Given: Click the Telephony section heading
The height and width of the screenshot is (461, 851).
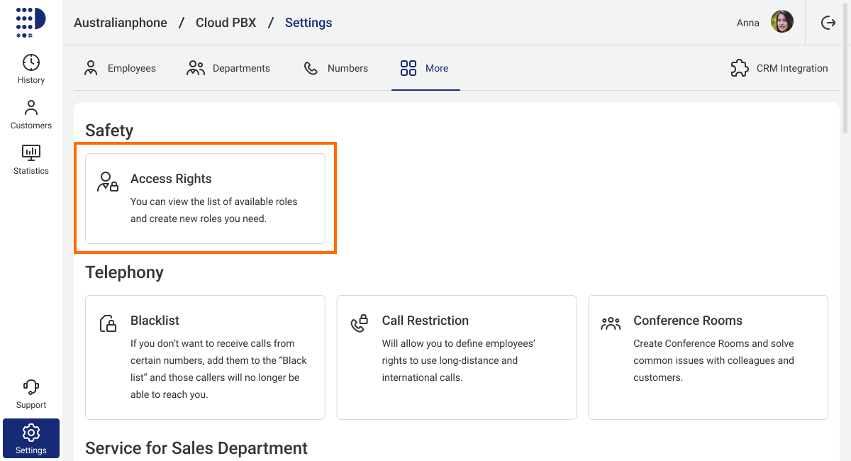Looking at the screenshot, I should (x=124, y=272).
